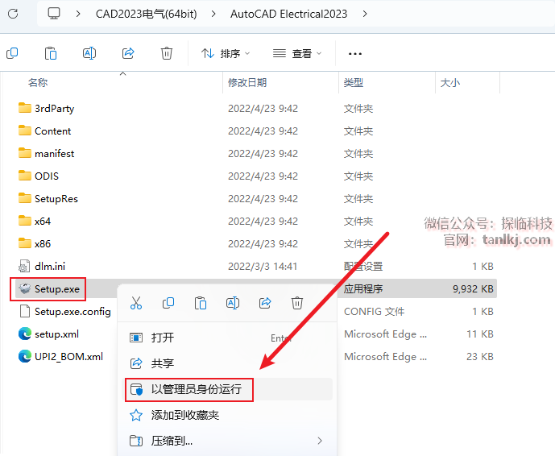Click the x86 folder icon
555x456 pixels.
tap(25, 243)
